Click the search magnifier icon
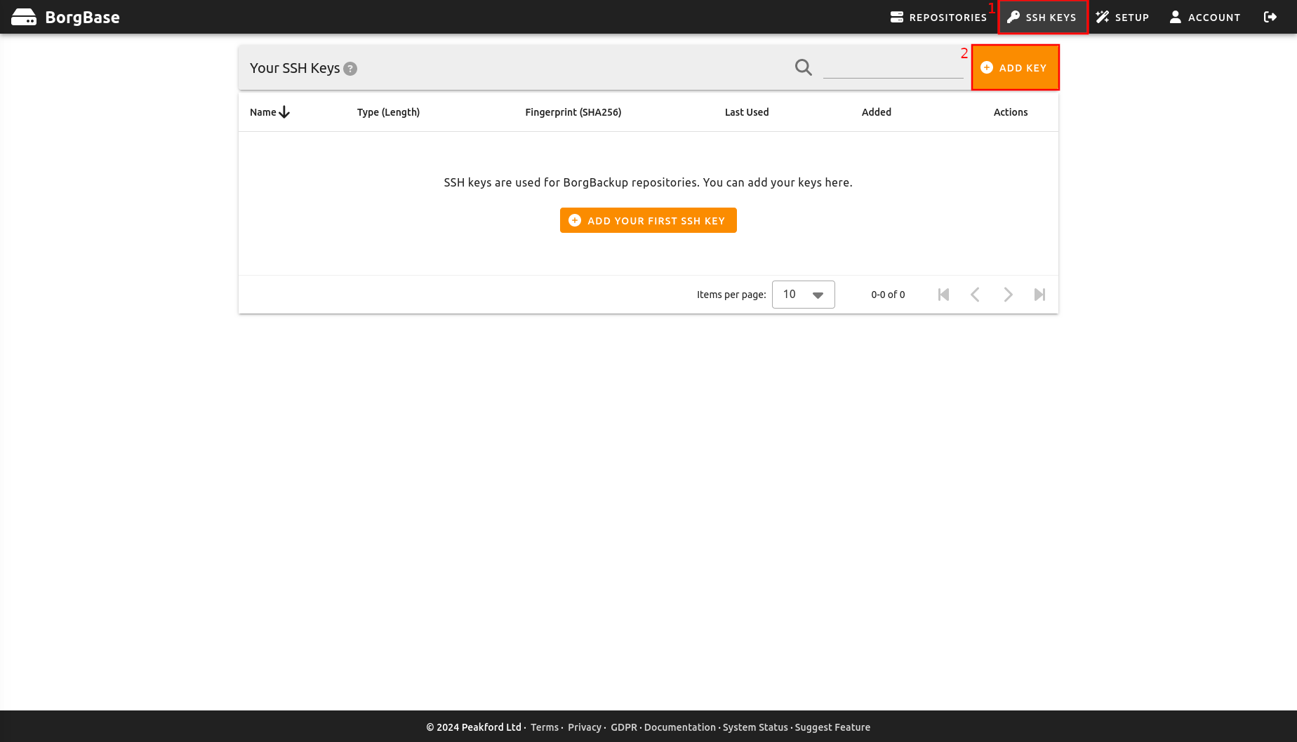Image resolution: width=1297 pixels, height=742 pixels. tap(802, 67)
